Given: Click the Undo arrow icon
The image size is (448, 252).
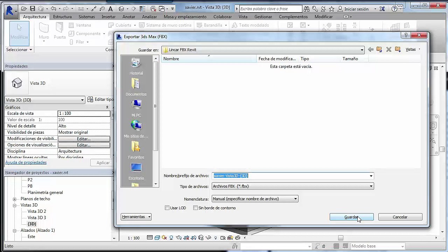Looking at the screenshot, I should click(53, 9).
